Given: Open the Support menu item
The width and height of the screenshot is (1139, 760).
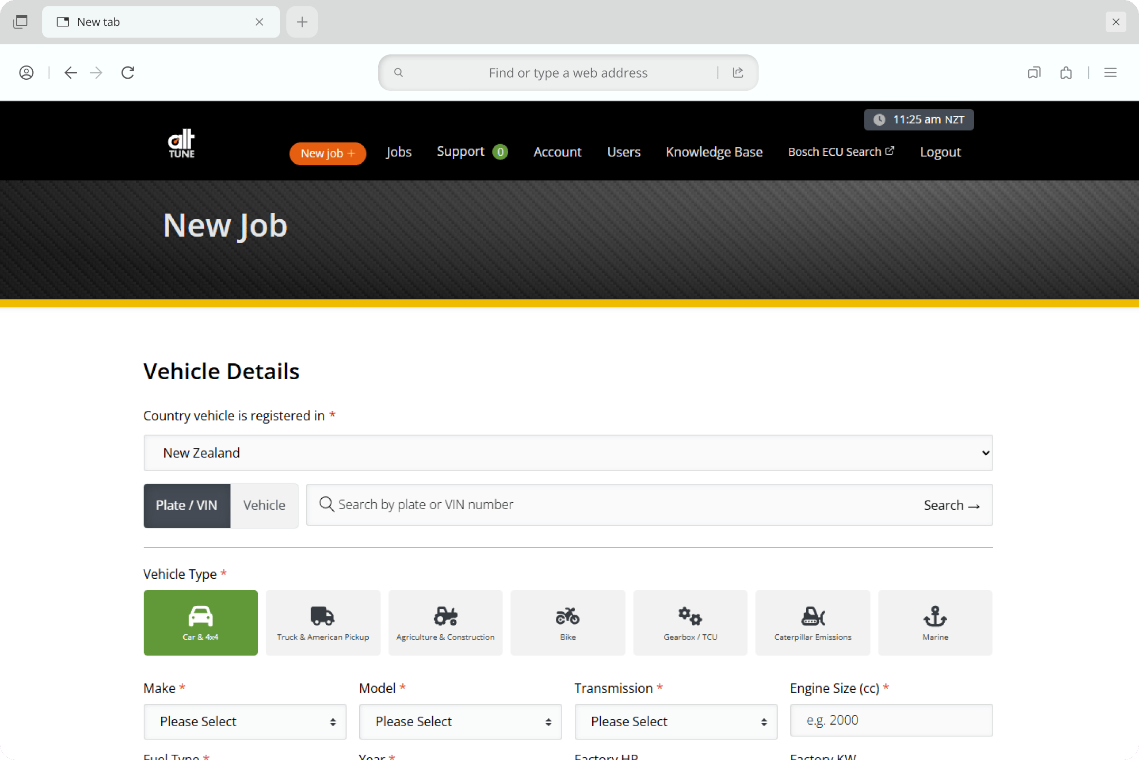Looking at the screenshot, I should pyautogui.click(x=461, y=152).
